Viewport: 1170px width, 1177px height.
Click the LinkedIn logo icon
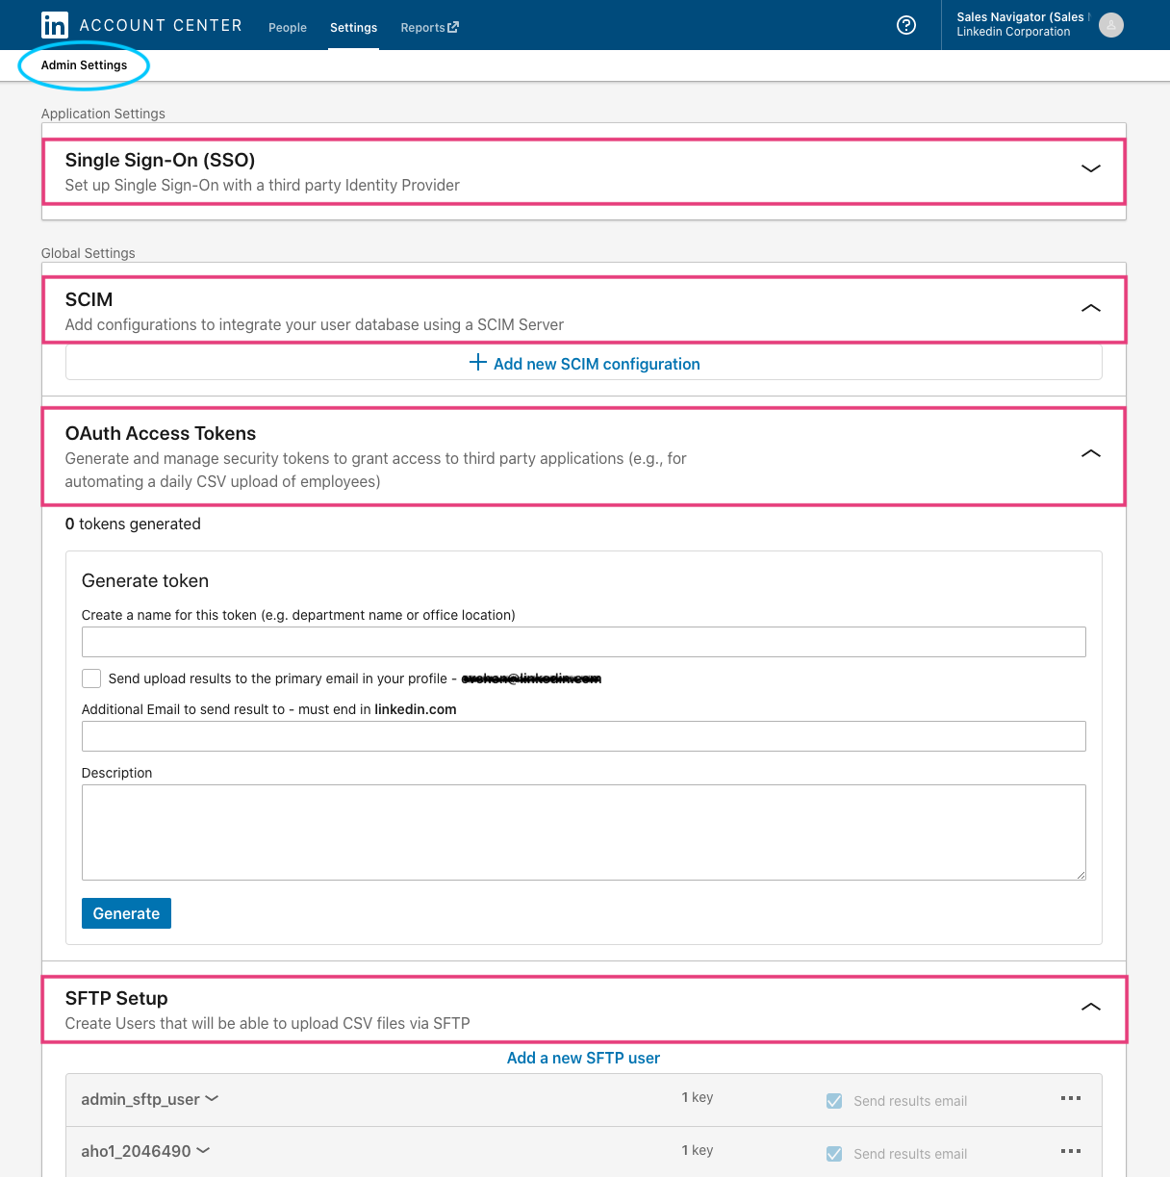coord(55,25)
